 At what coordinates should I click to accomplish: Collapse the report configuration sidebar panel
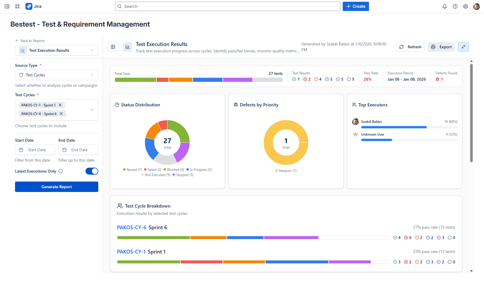click(x=113, y=47)
